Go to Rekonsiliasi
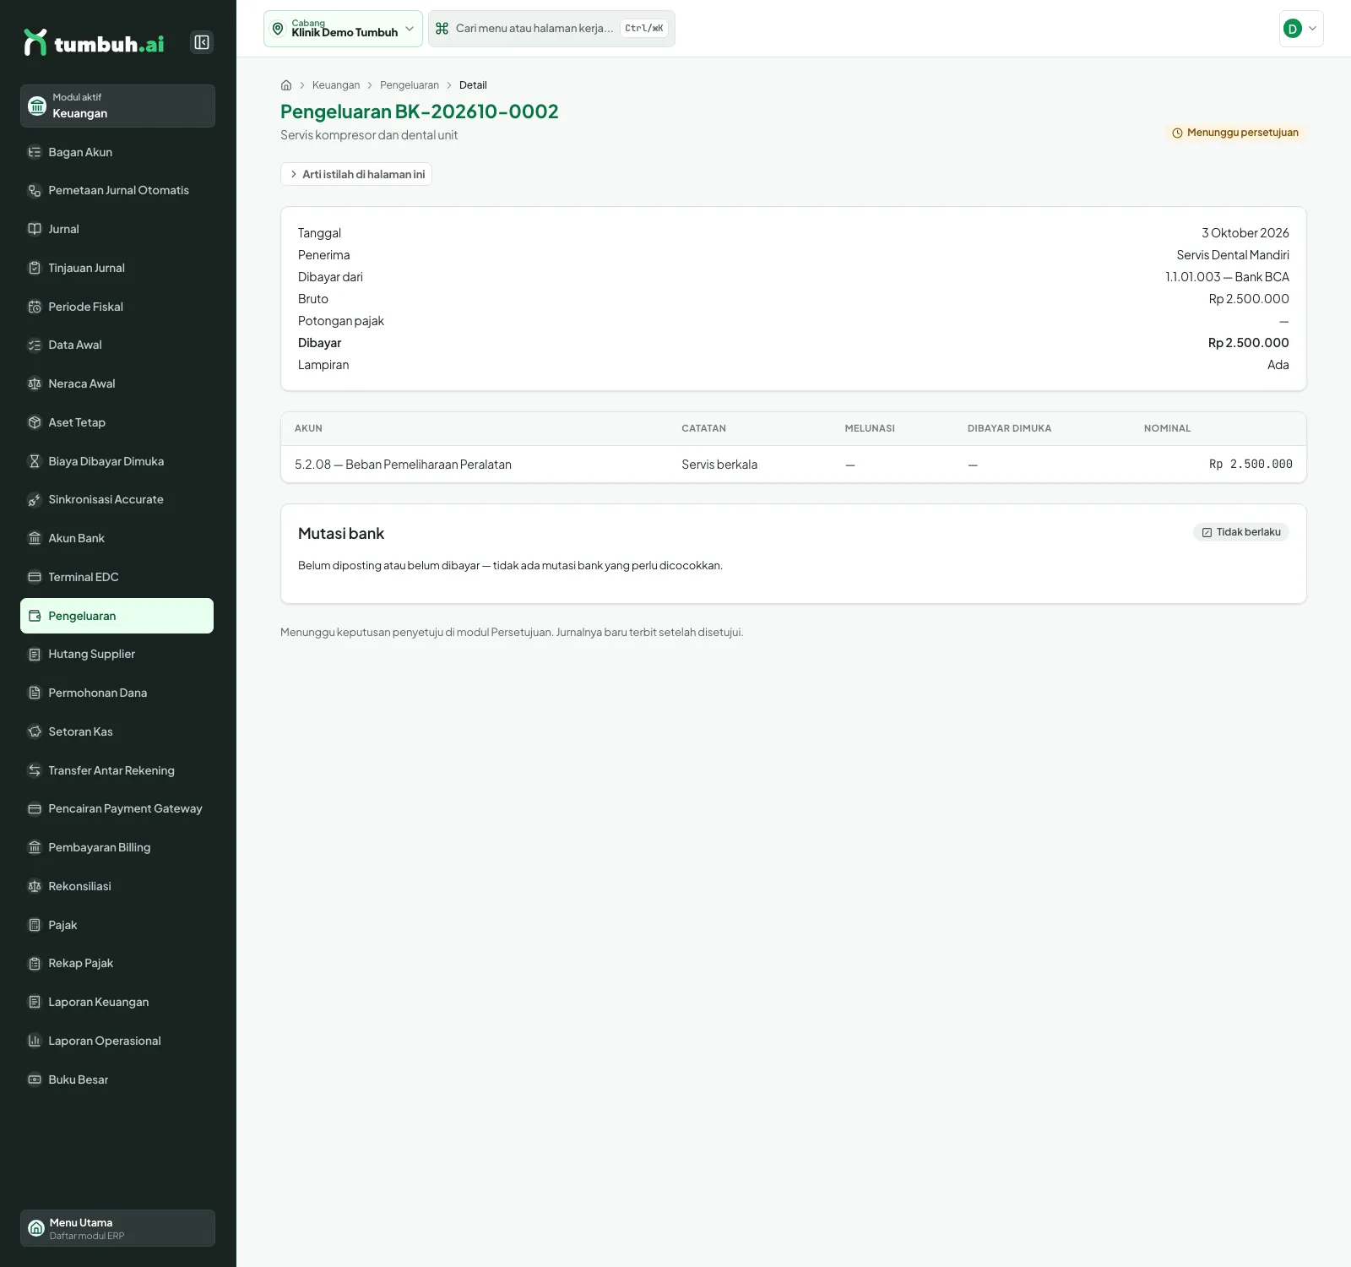Screen dimensions: 1351x1267 117,886
